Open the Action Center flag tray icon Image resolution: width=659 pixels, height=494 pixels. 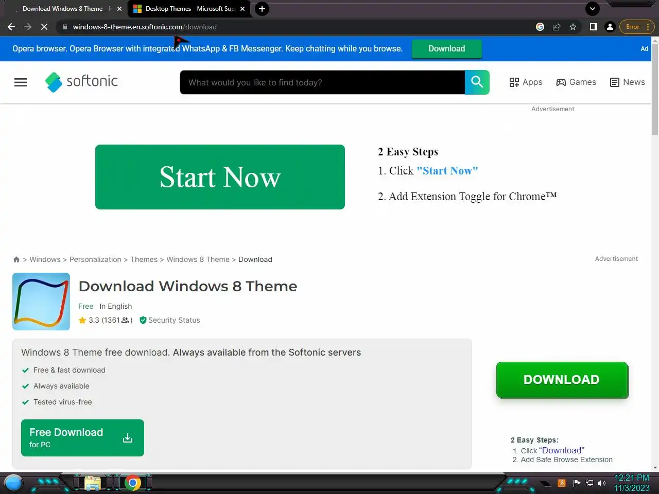tap(577, 483)
